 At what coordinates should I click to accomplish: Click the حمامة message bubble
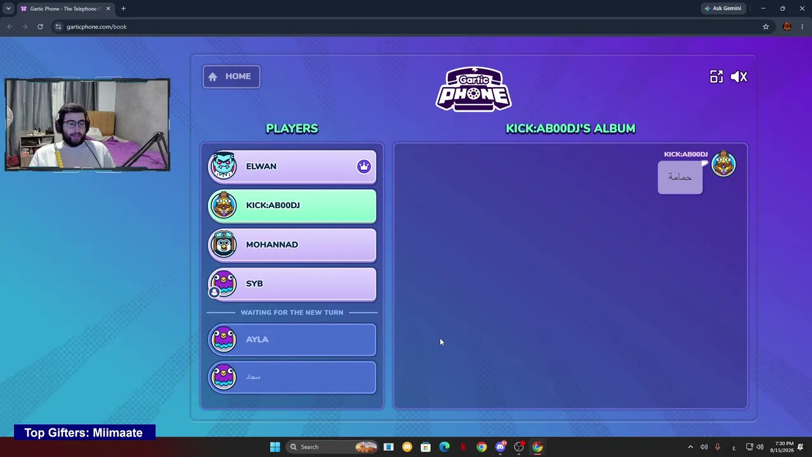[680, 177]
